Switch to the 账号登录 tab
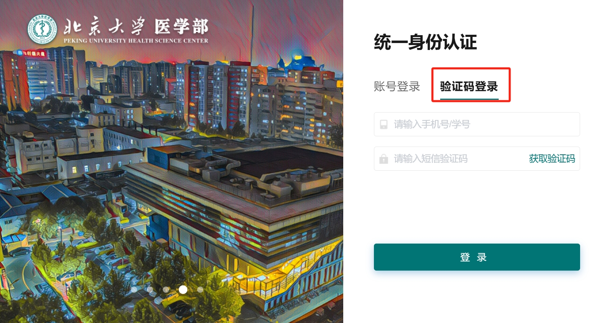The image size is (594, 323). 397,86
